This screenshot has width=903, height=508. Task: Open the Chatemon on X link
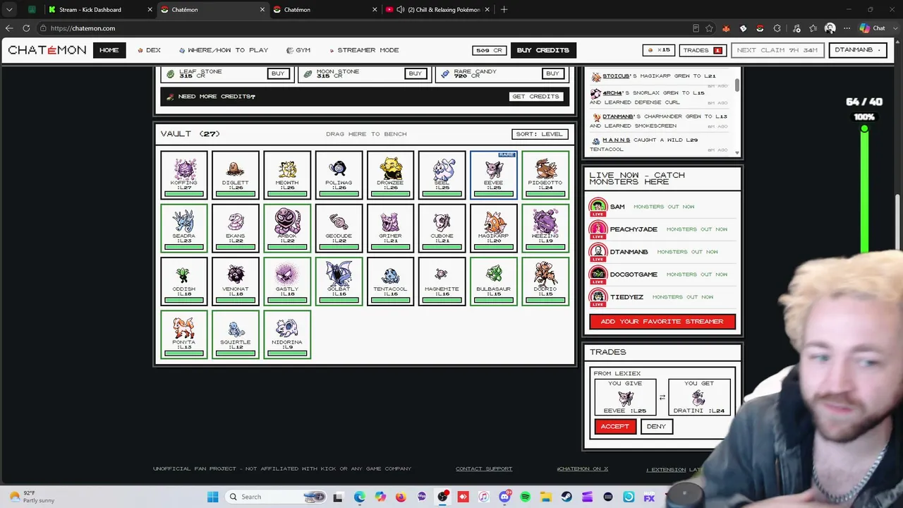[x=583, y=468]
